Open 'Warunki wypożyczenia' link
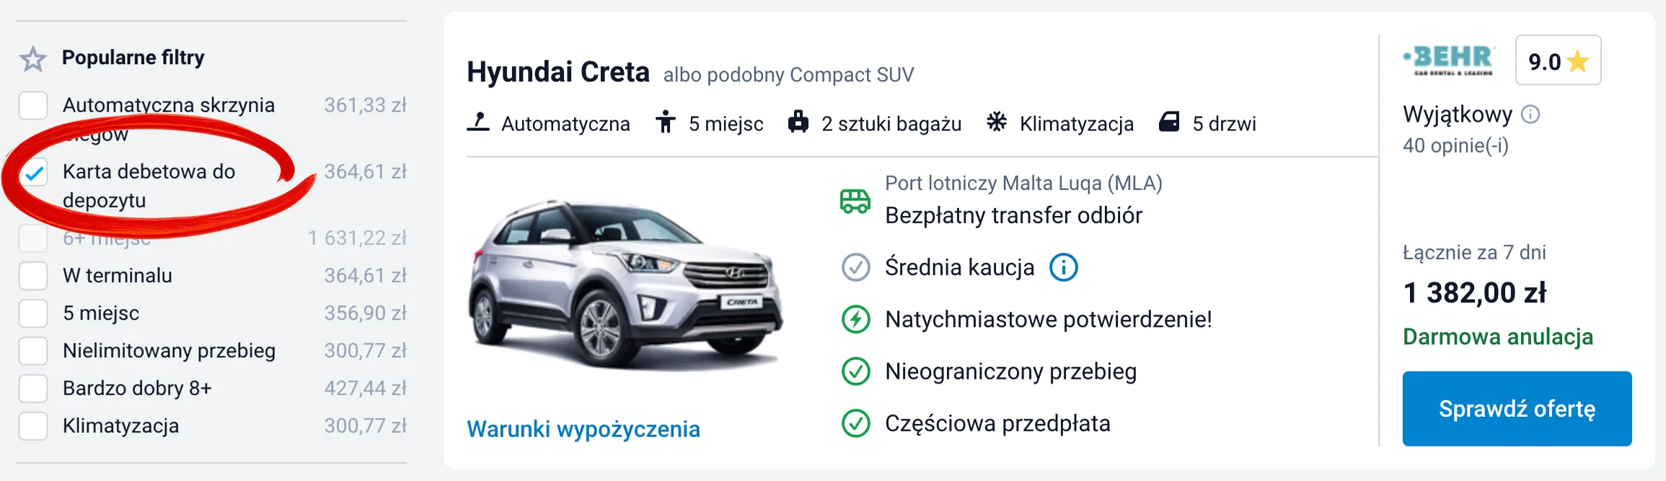 583,428
